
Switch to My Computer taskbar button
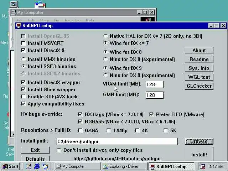coord(77,166)
